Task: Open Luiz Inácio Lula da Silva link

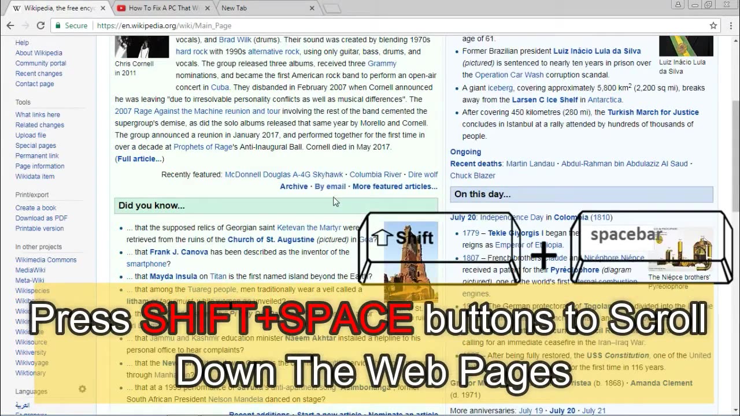Action: [597, 51]
